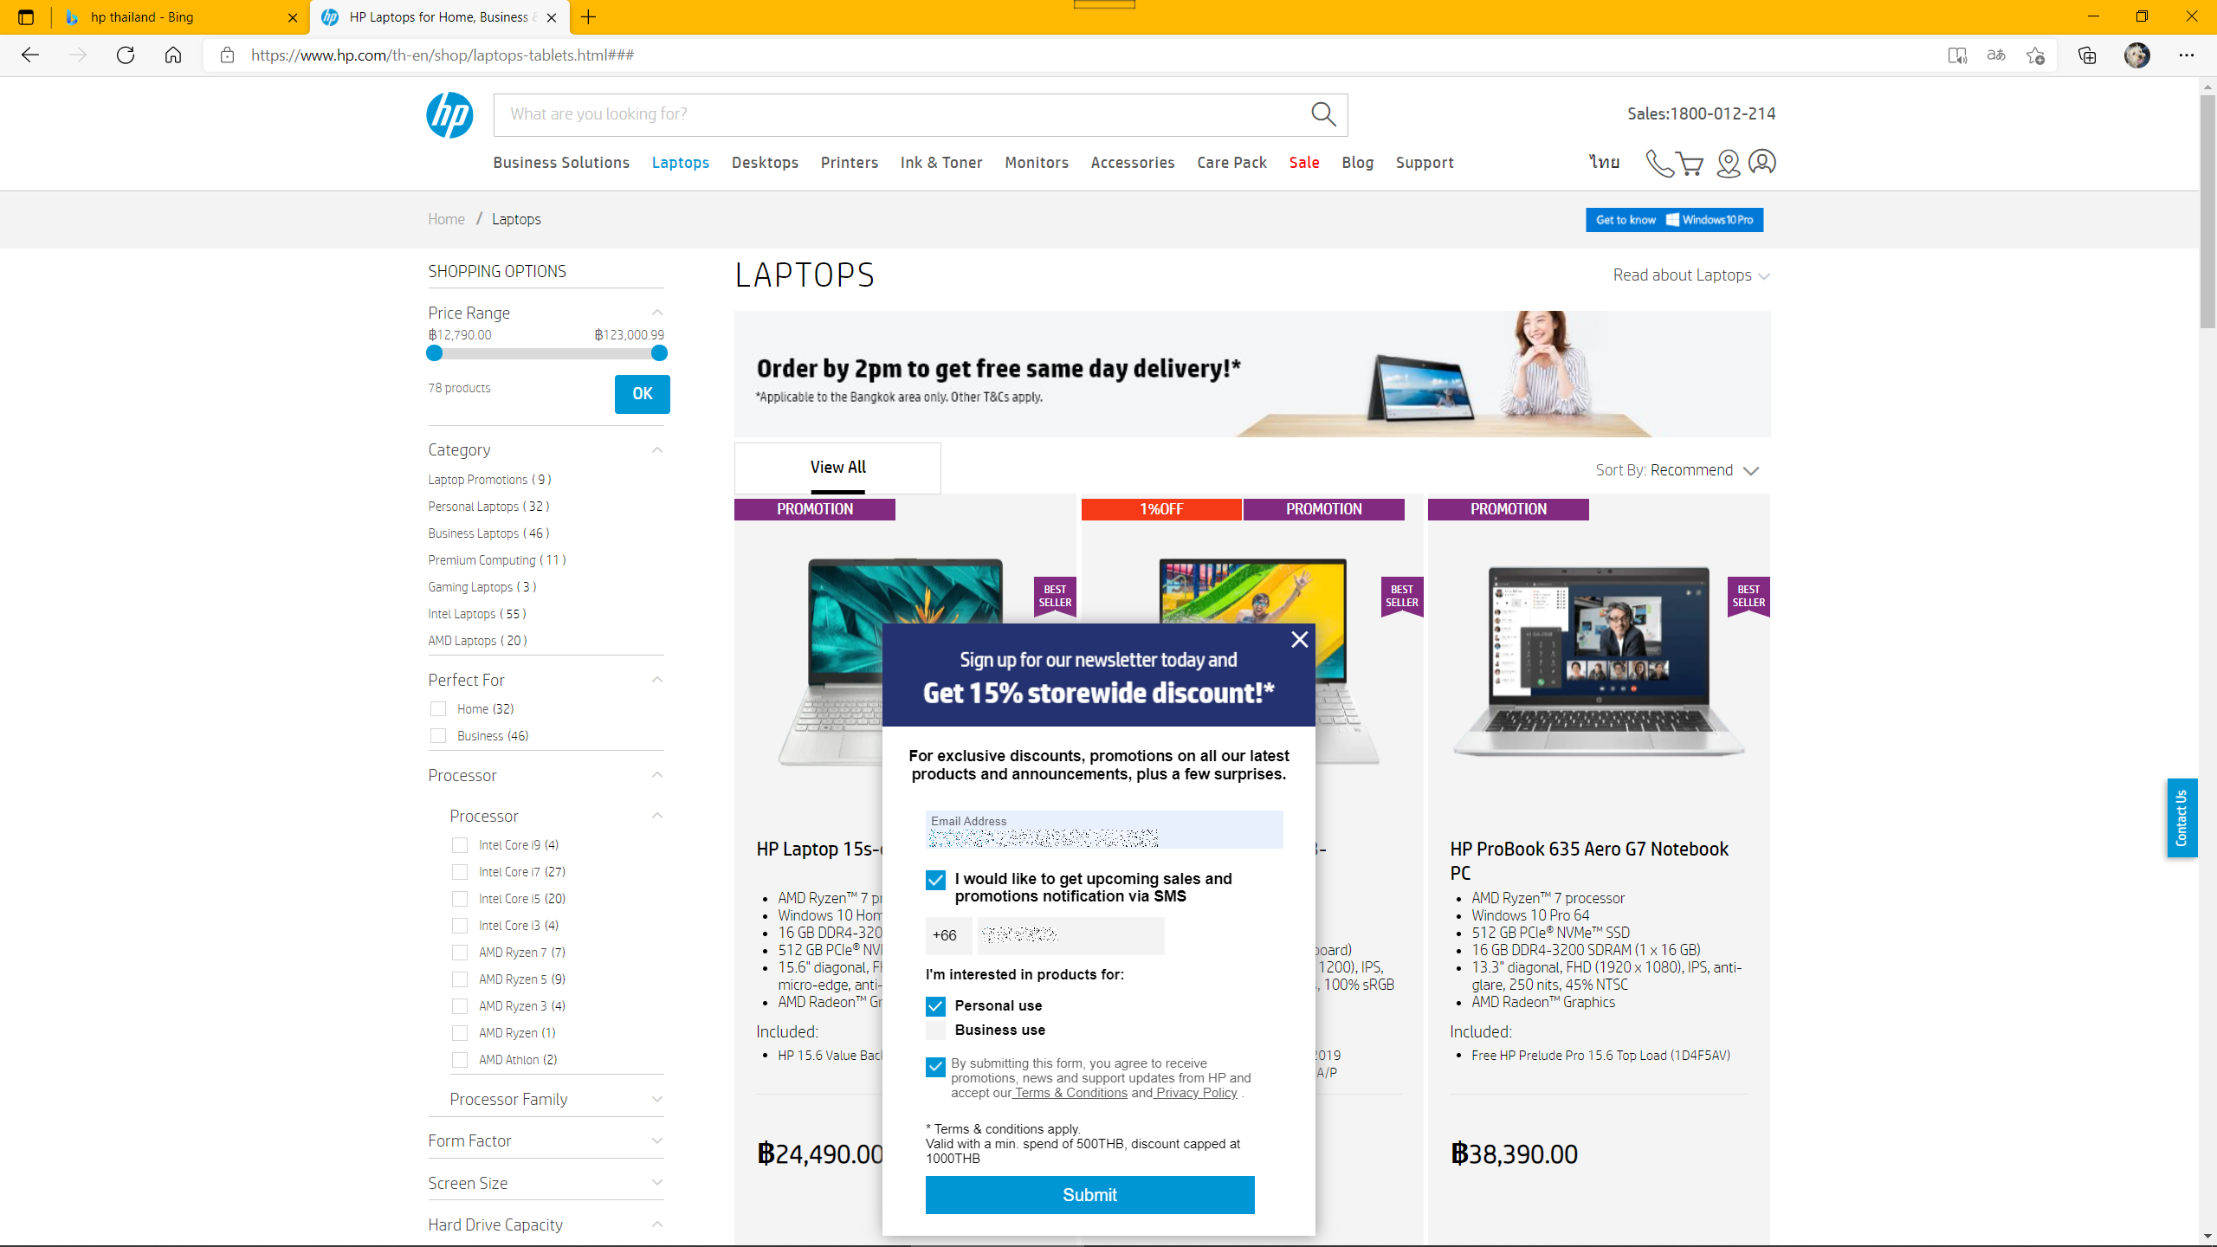Open the tab actions menu icon
This screenshot has height=1247, width=2217.
point(26,17)
